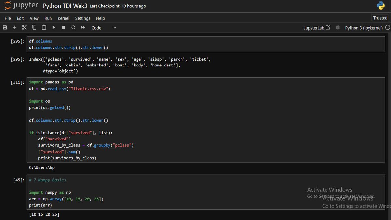Interrupt the kernel with the stop icon

pos(64,28)
